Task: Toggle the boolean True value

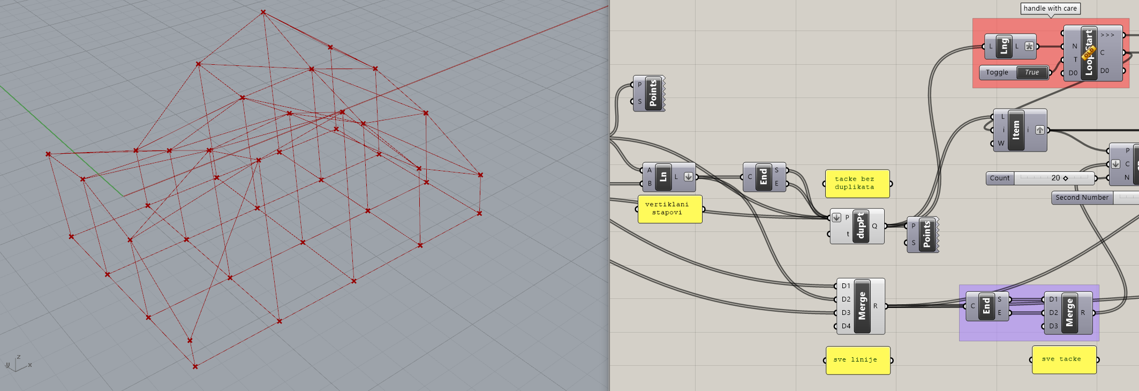Action: [1032, 72]
